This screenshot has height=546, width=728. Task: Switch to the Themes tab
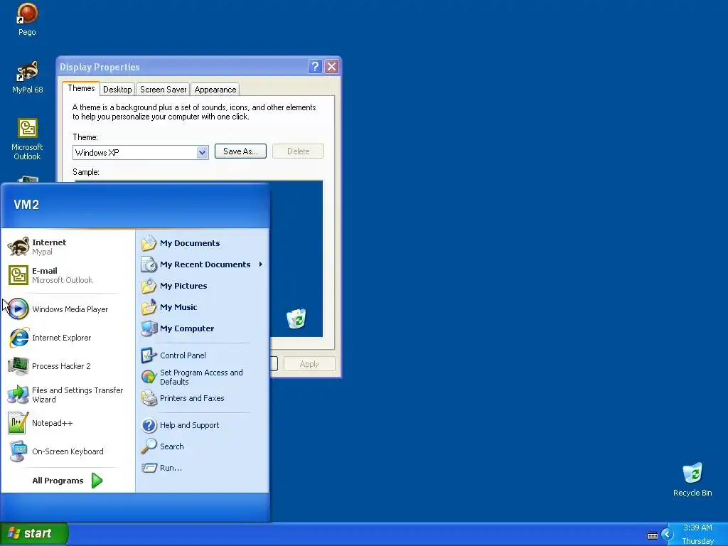(81, 88)
